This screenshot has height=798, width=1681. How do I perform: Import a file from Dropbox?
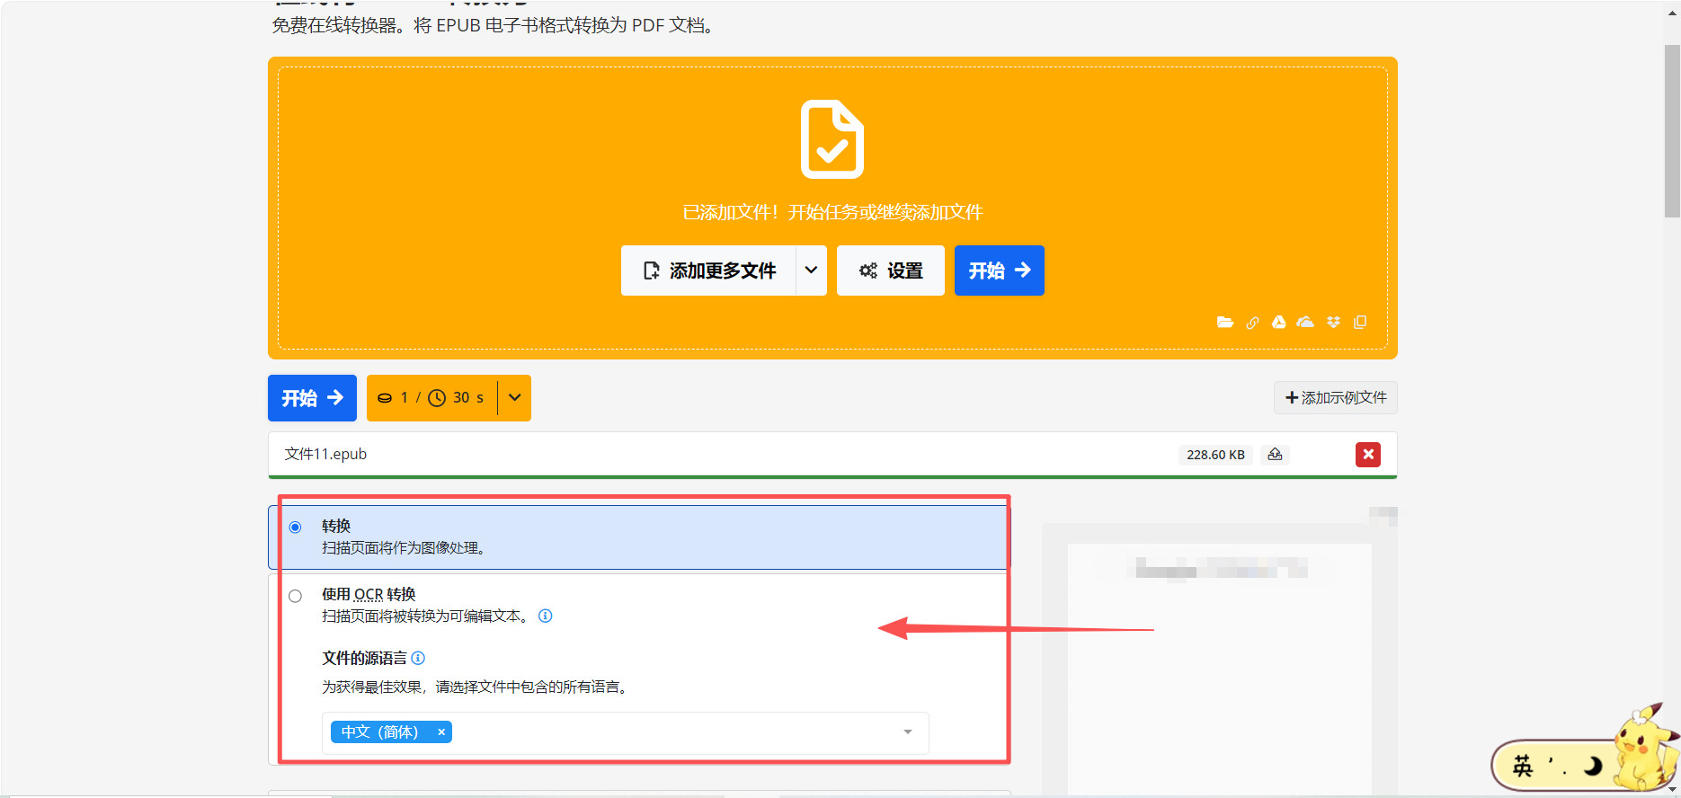1333,322
